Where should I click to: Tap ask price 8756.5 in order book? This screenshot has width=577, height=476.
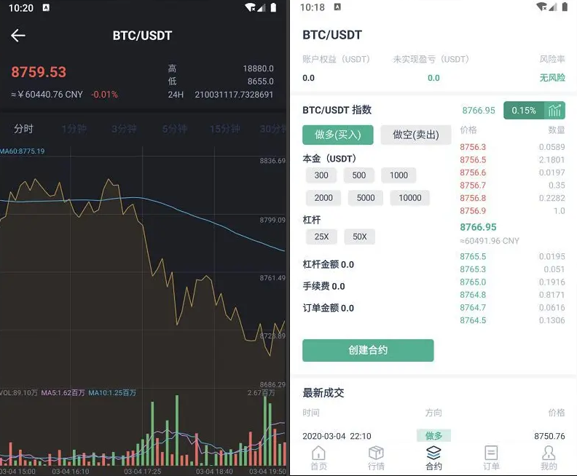coord(473,160)
